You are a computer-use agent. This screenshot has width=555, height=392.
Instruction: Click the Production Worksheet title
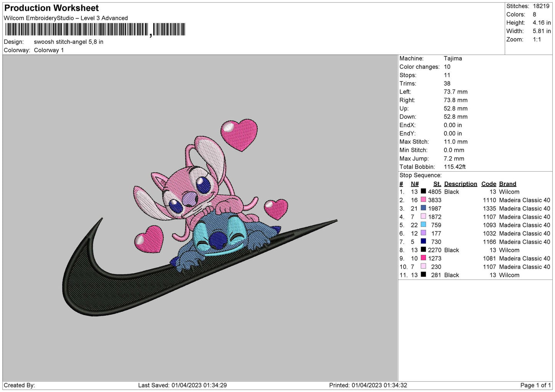coord(51,8)
